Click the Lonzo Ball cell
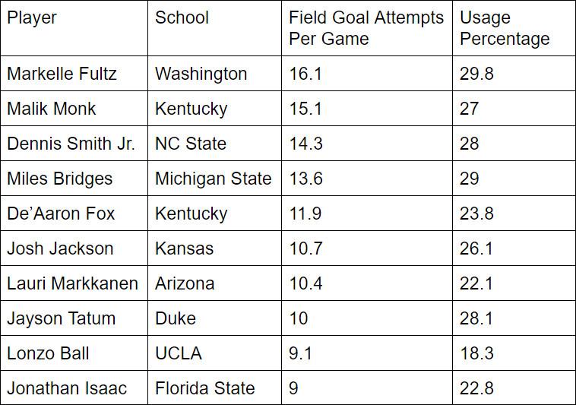 tap(48, 353)
